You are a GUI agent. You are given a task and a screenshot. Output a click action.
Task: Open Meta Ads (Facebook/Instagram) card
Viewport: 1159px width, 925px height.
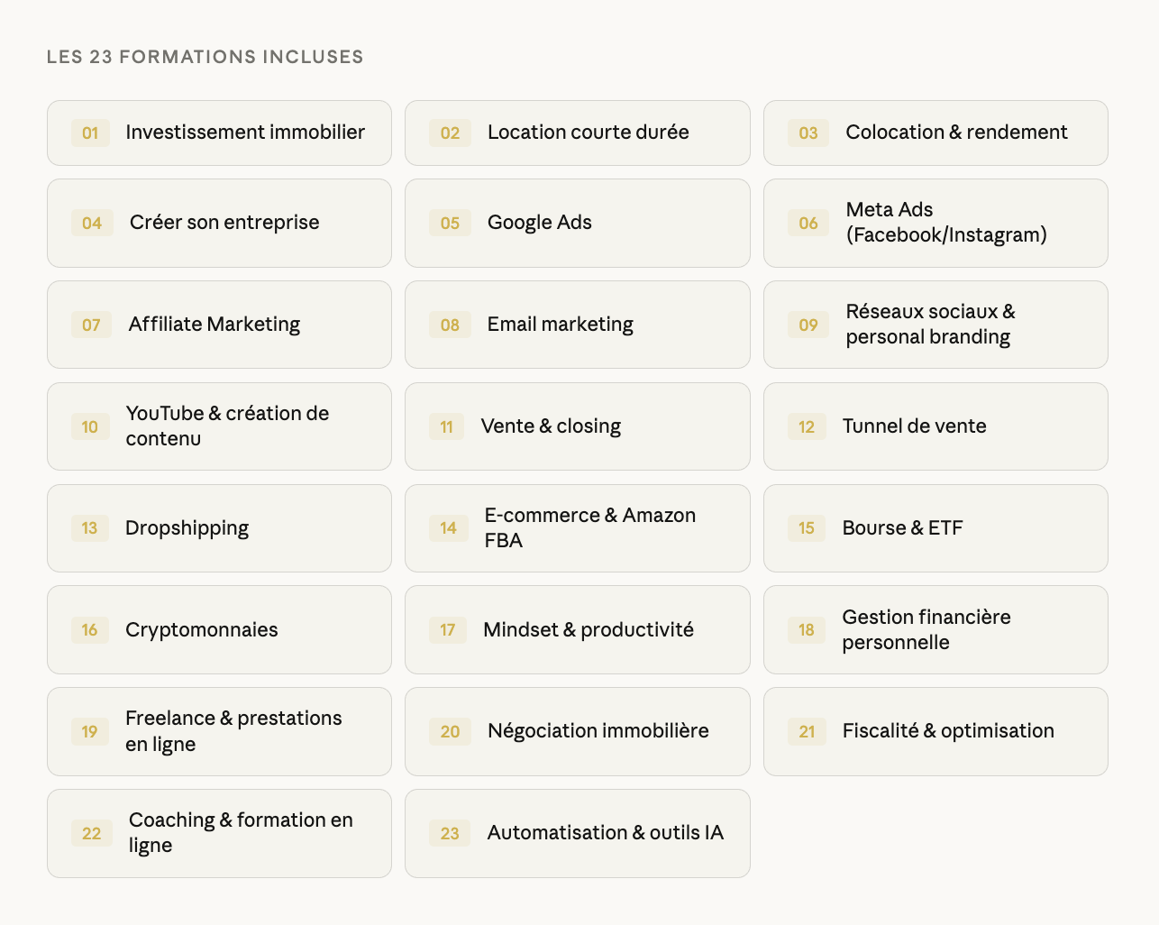(935, 224)
